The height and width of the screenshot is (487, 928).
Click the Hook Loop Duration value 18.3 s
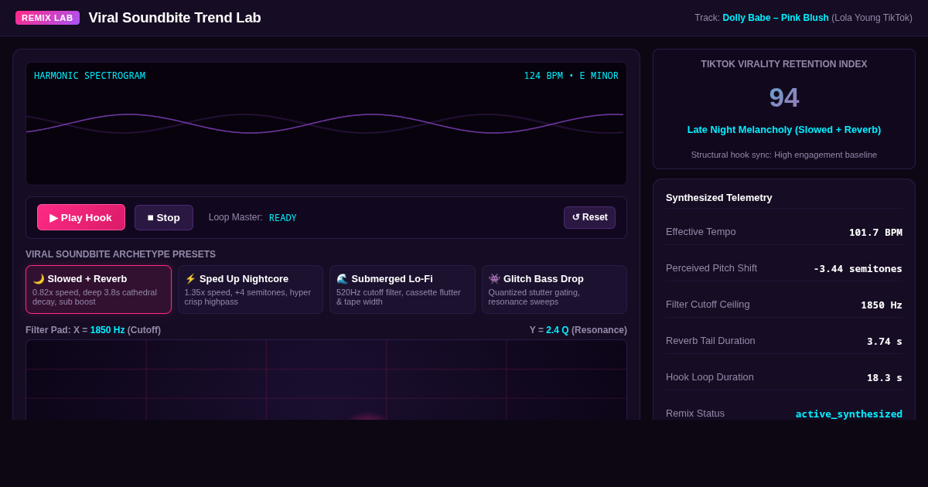pyautogui.click(x=885, y=378)
